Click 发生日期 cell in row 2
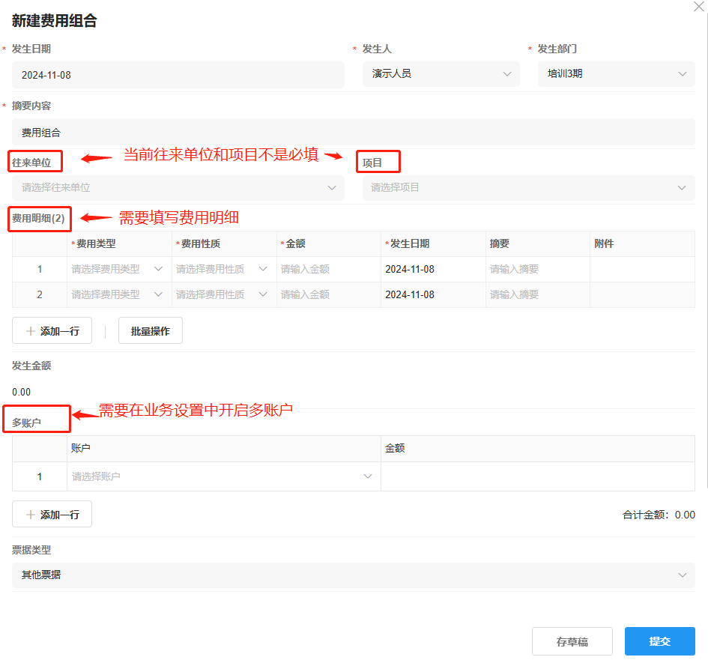This screenshot has width=708, height=660. click(432, 294)
